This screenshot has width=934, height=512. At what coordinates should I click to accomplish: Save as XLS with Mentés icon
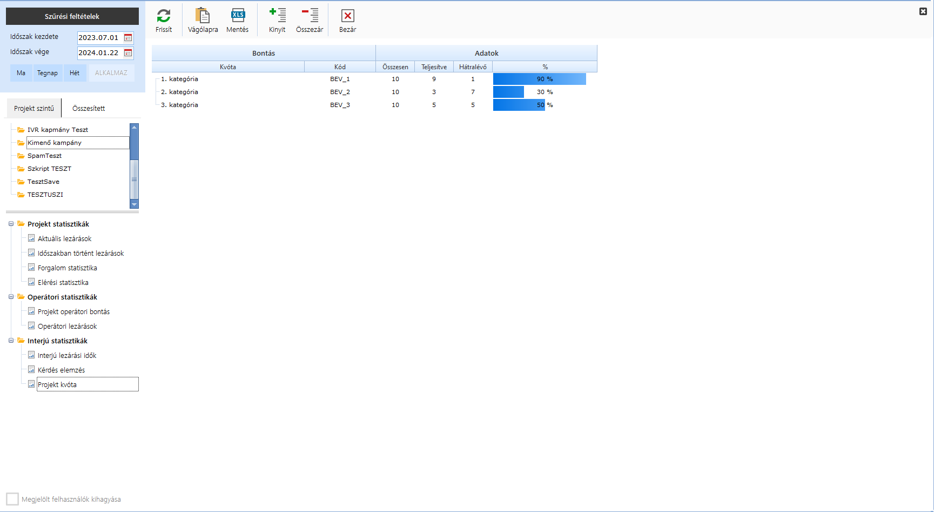tap(238, 16)
